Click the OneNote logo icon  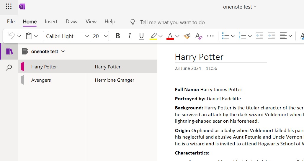pyautogui.click(x=22, y=6)
